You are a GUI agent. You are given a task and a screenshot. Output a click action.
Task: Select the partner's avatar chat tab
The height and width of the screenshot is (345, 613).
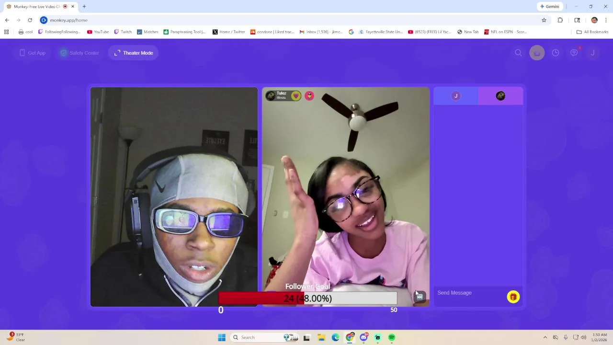pos(500,96)
